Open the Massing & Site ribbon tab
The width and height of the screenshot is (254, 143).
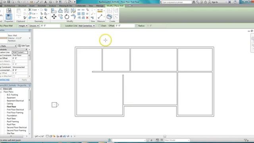(x=65, y=6)
